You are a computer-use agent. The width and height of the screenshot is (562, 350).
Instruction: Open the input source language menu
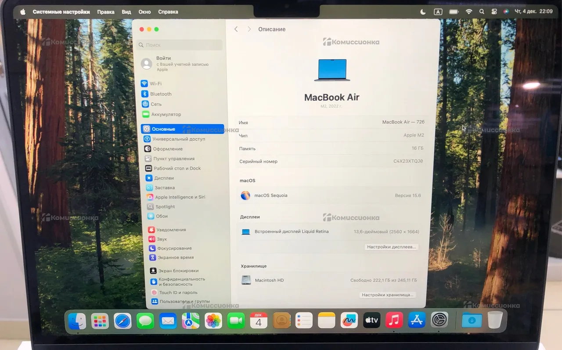pos(438,12)
